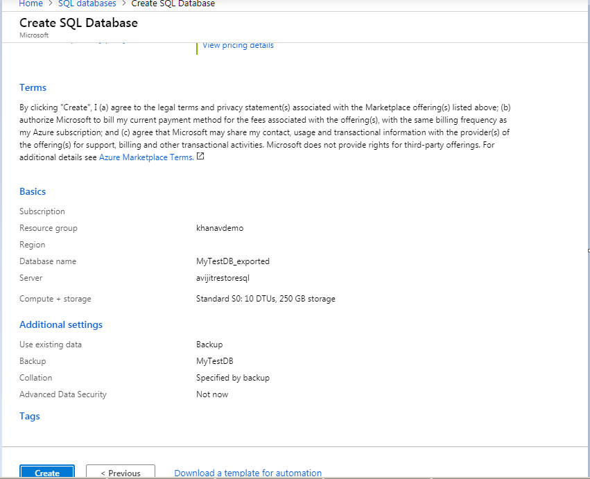The width and height of the screenshot is (590, 479).
Task: Select the Terms section heading
Action: [33, 88]
